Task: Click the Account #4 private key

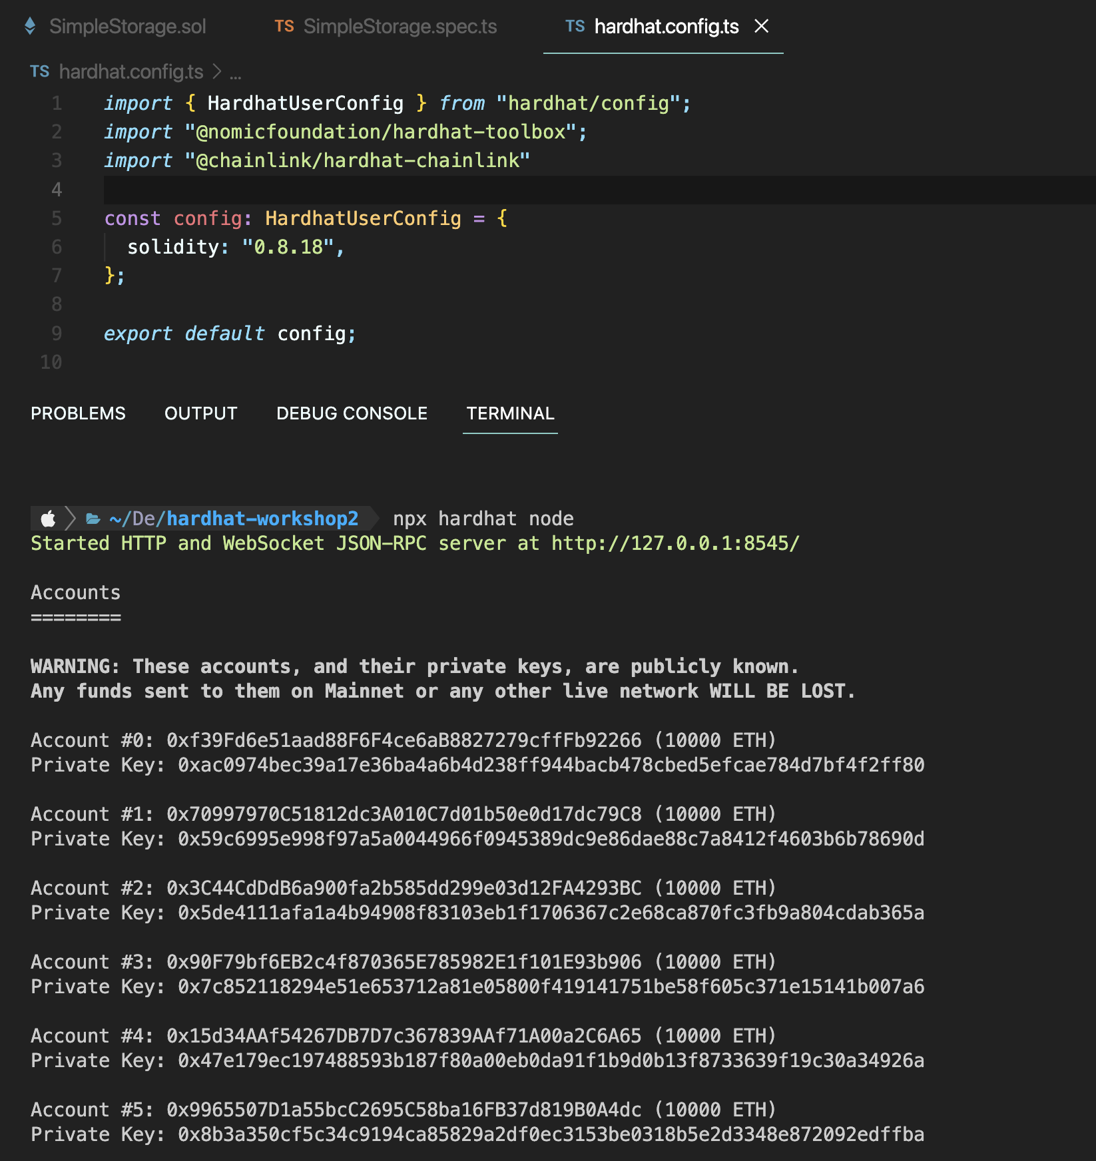Action: pyautogui.click(x=551, y=1060)
